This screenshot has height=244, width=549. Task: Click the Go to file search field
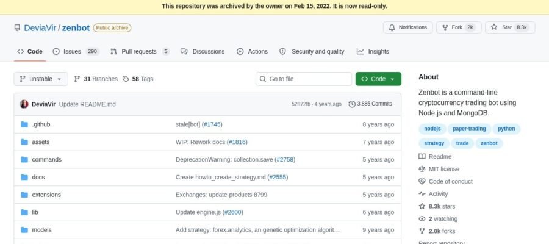pyautogui.click(x=304, y=79)
